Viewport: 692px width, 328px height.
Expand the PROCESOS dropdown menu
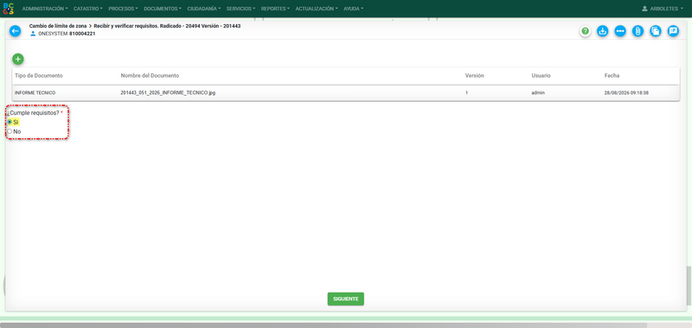coord(123,9)
